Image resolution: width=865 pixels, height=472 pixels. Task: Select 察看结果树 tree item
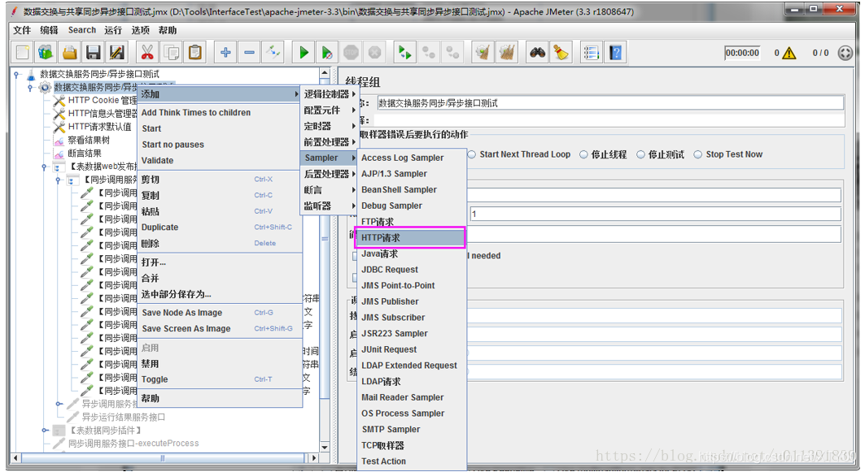82,141
